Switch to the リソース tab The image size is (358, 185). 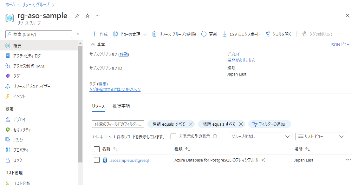(98, 106)
